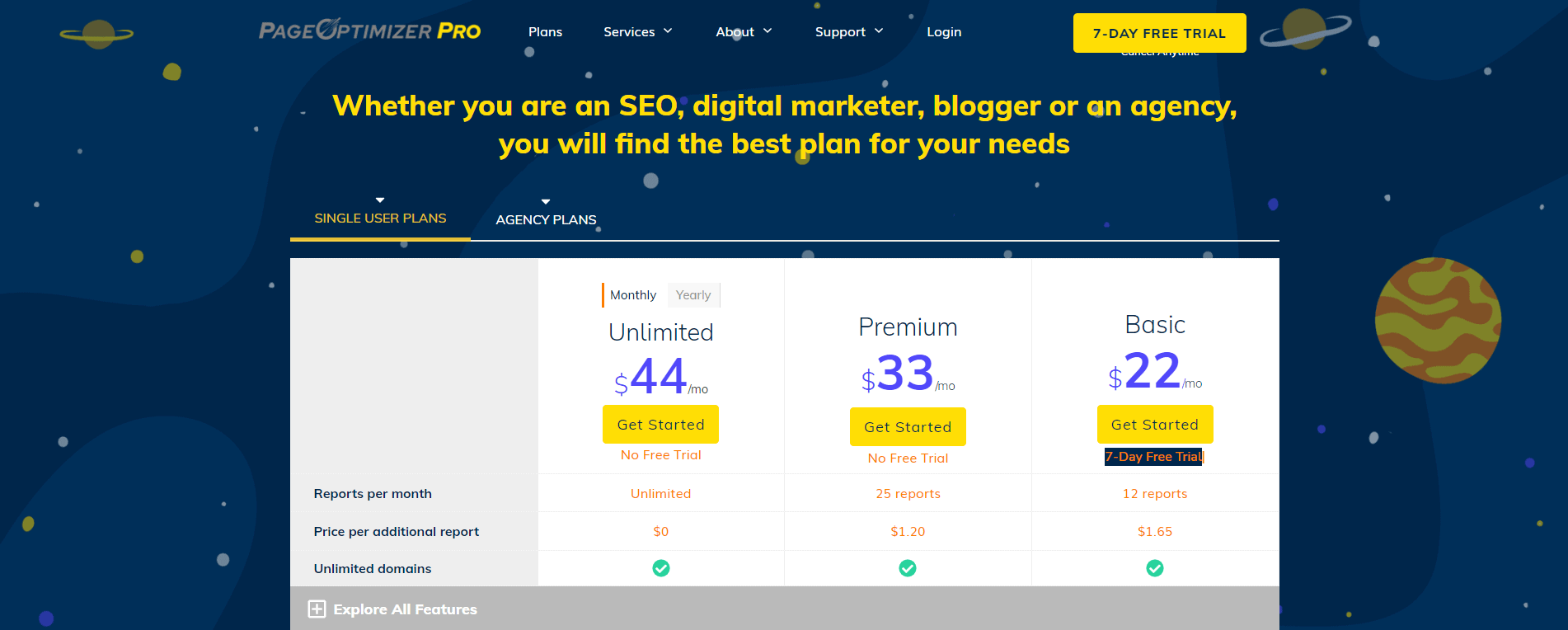Viewport: 1568px width, 630px height.
Task: Click the Unlimited domains checkmark for Premium plan
Action: 908,568
